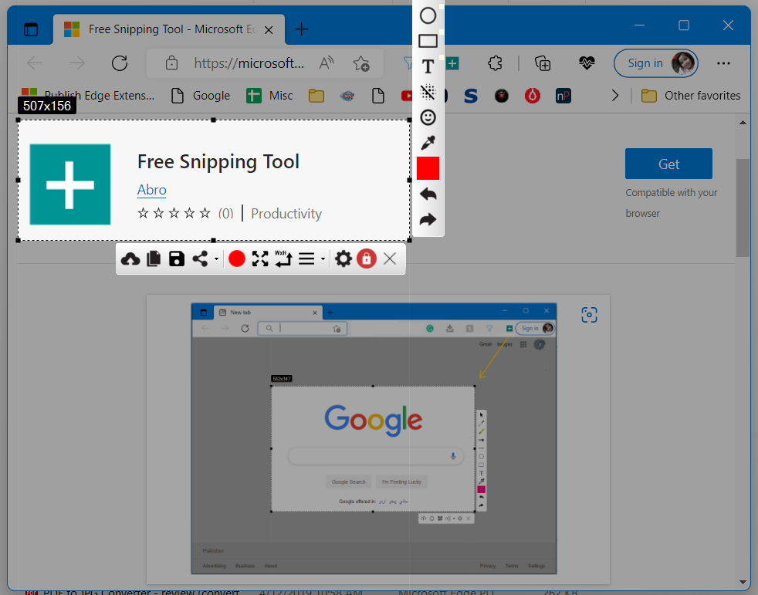
Task: Activate the blur/pixelate tool
Action: [x=428, y=92]
